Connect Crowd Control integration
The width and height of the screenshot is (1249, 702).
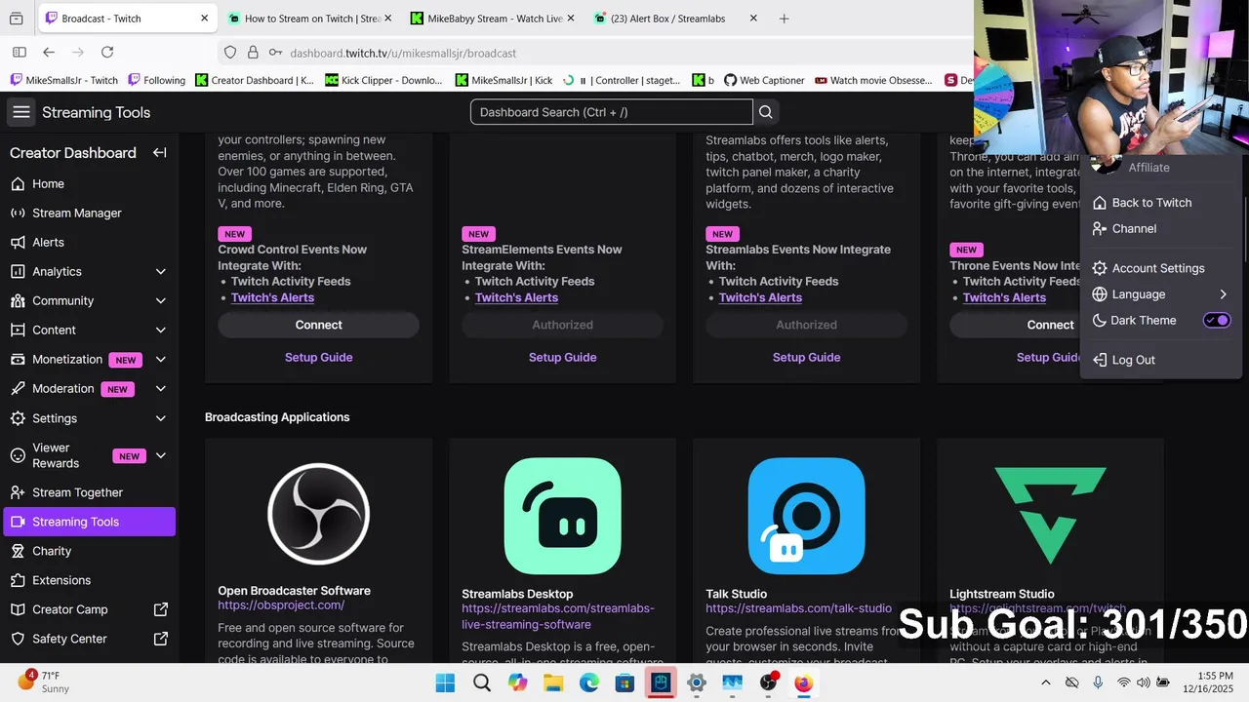tap(318, 325)
